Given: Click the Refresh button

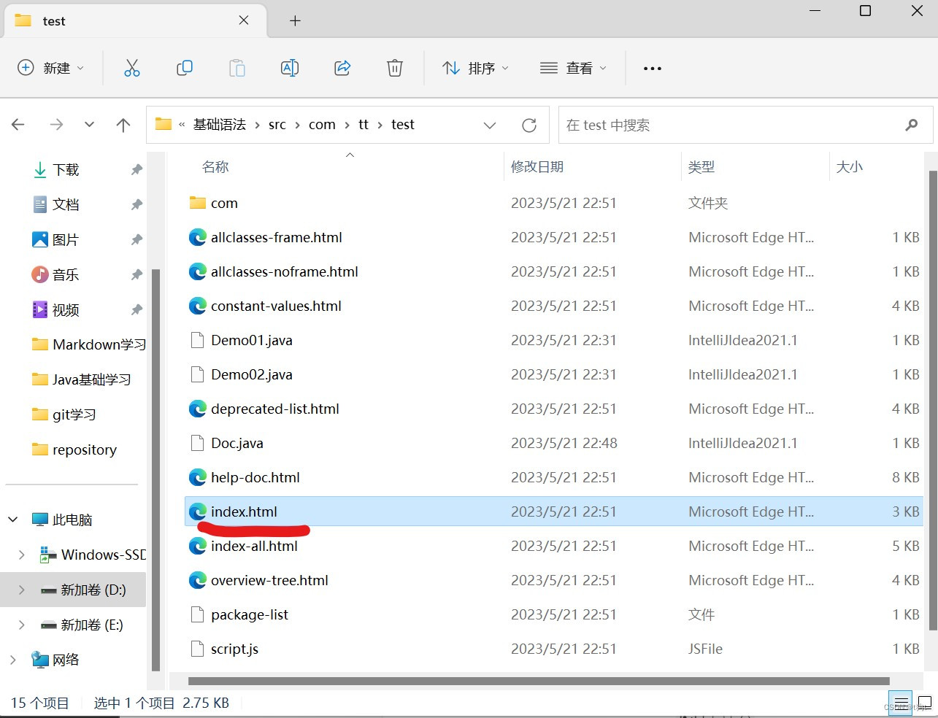Looking at the screenshot, I should [529, 126].
